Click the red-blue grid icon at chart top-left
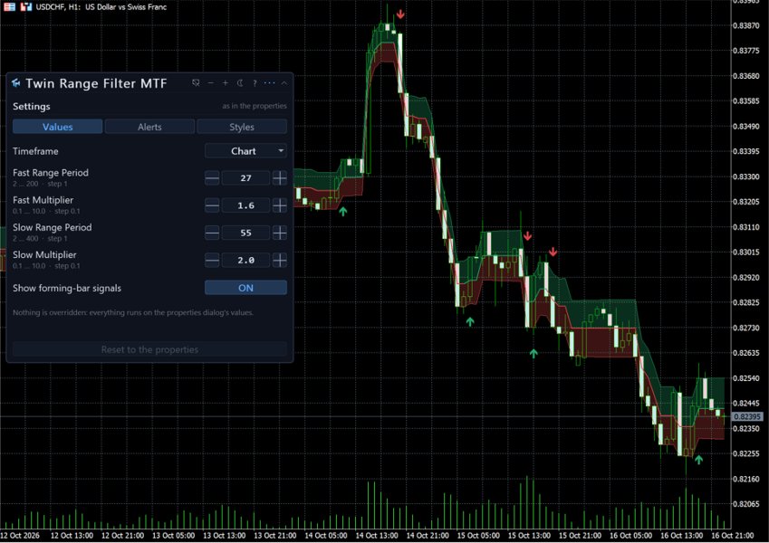 point(9,7)
